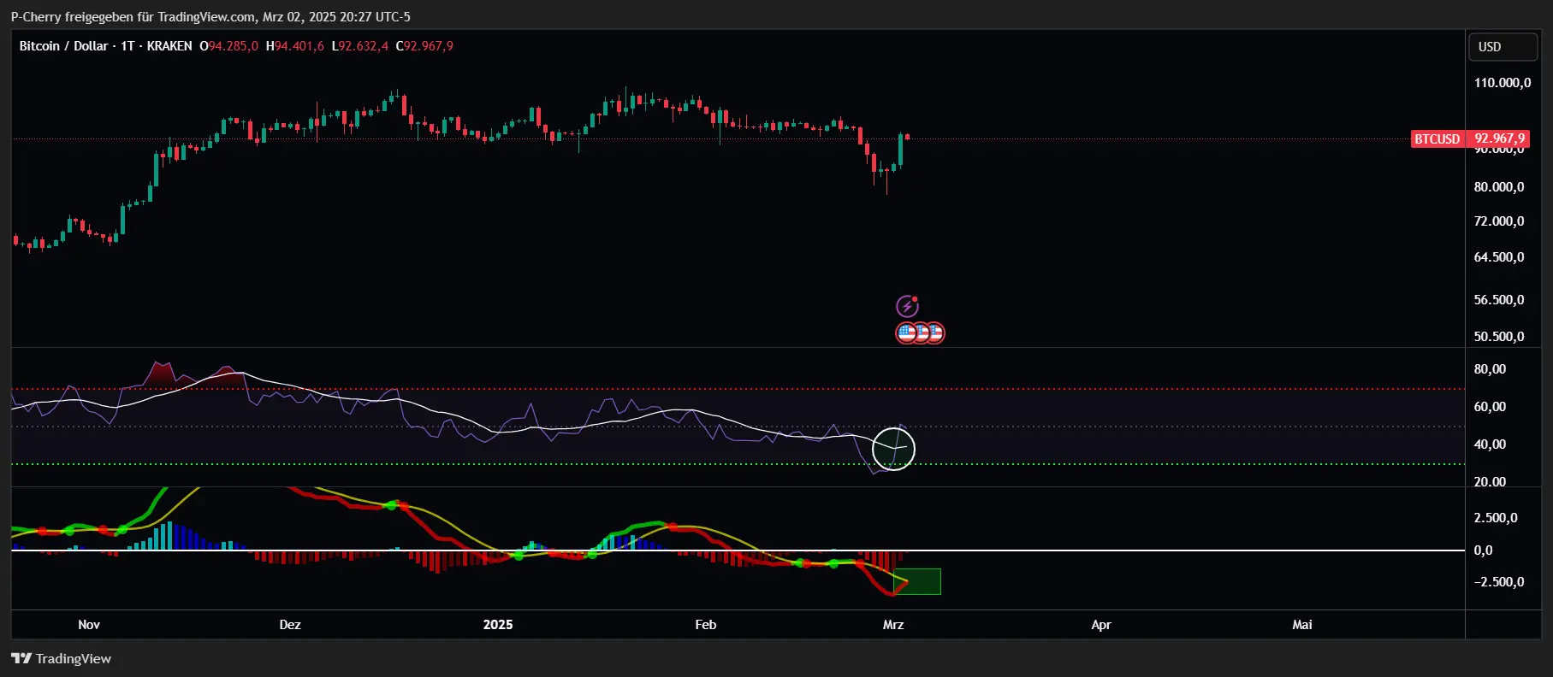Click the Mrz label on time axis
Viewport: 1553px width, 677px height.
coord(893,625)
